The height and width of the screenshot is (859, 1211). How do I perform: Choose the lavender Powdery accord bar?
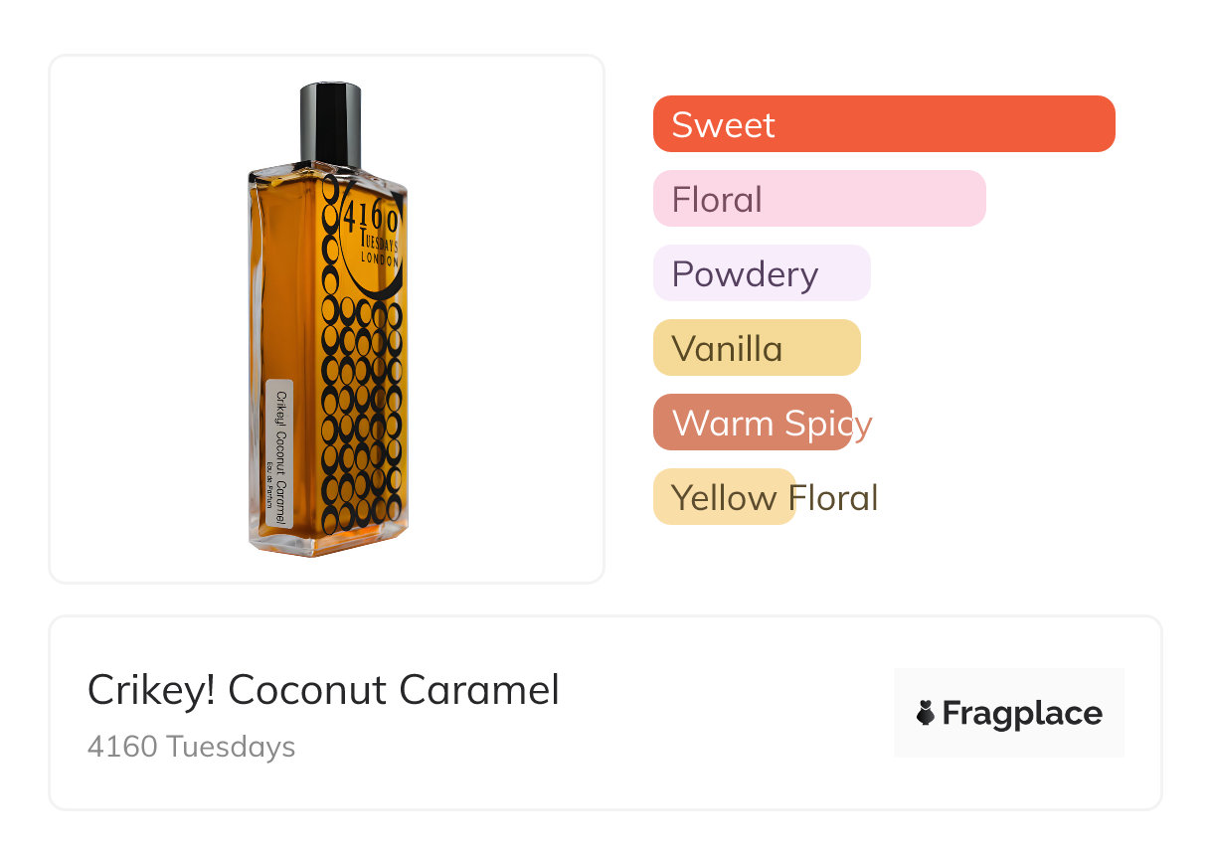point(762,273)
